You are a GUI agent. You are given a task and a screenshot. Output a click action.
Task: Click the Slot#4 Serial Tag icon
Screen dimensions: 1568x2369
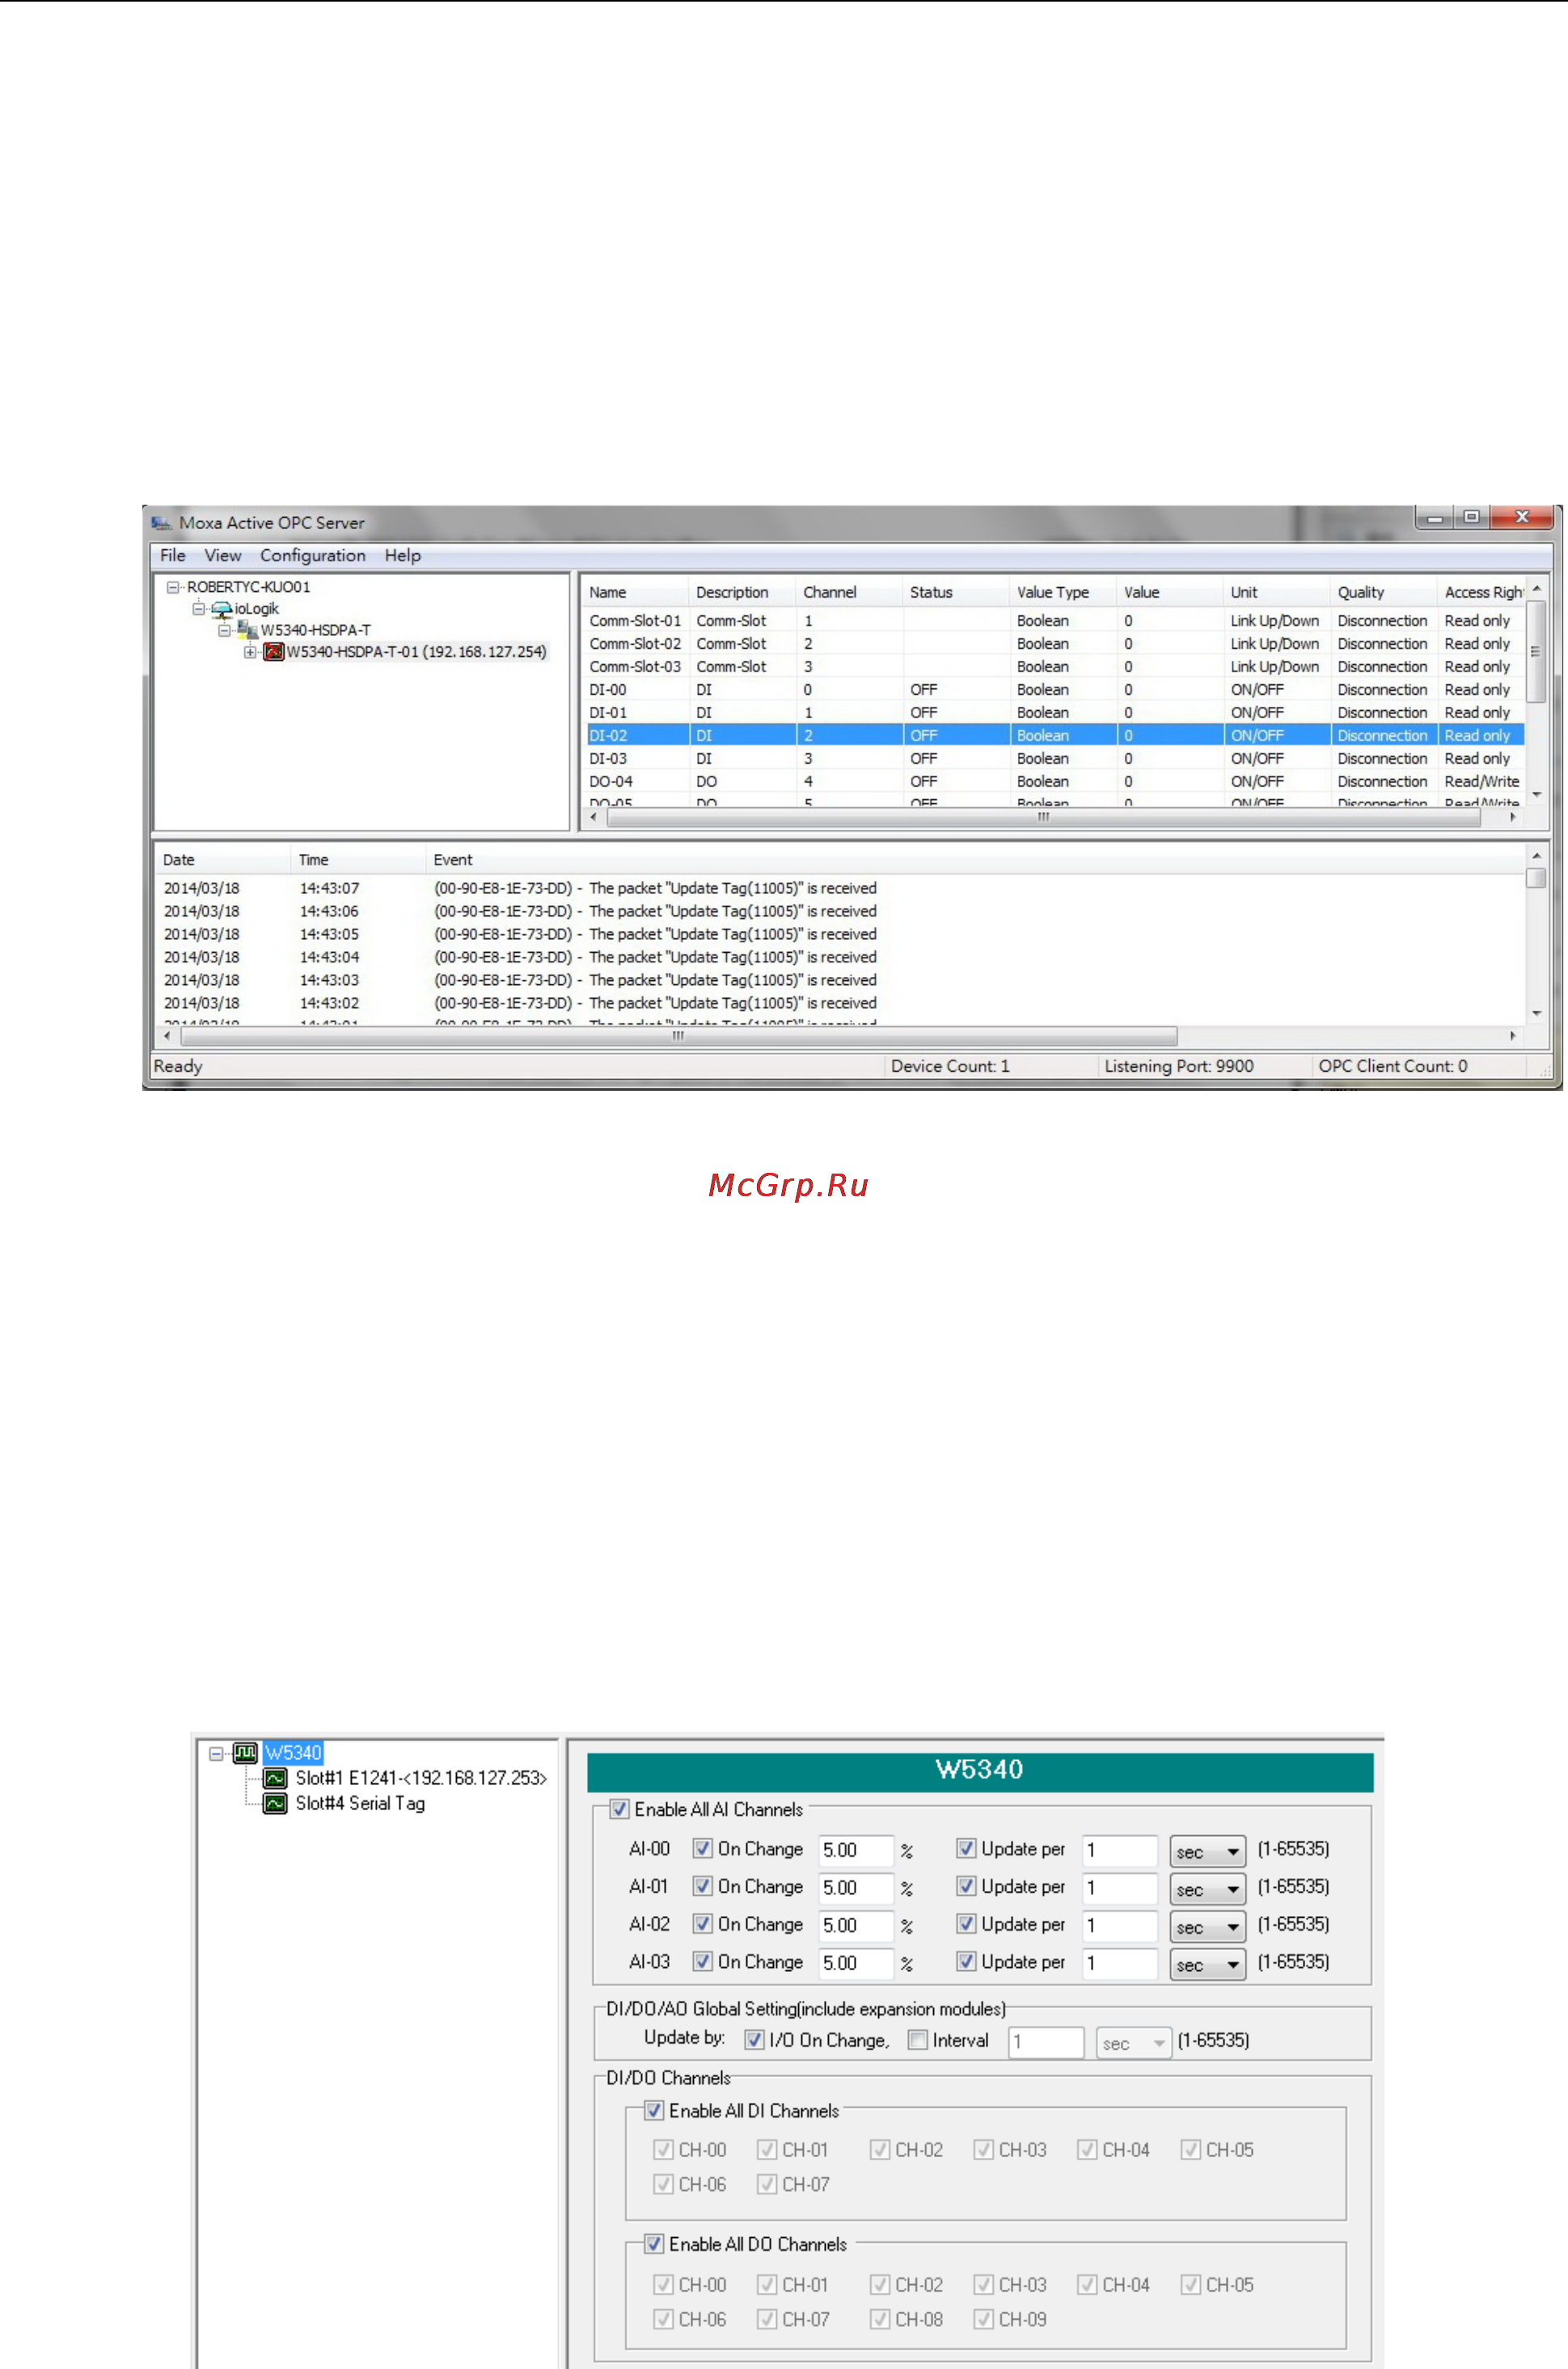tap(275, 1803)
